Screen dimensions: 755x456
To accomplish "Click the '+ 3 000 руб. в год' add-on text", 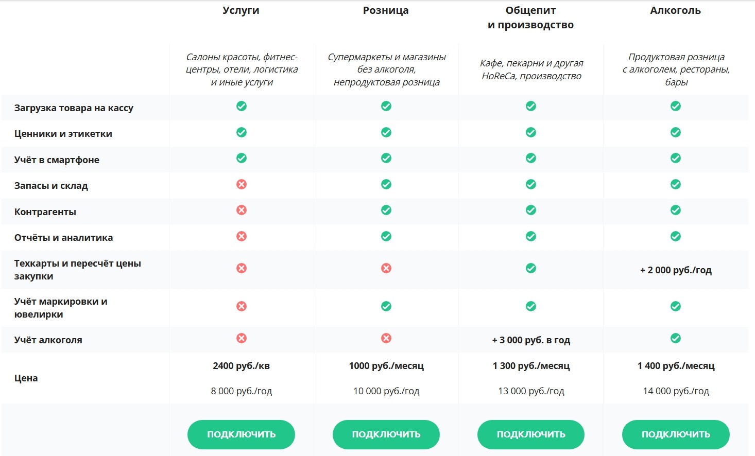I will tap(531, 340).
